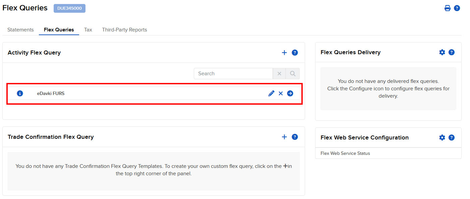Open help for Trade Confirmation Flex Query
The width and height of the screenshot is (470, 199).
click(295, 137)
